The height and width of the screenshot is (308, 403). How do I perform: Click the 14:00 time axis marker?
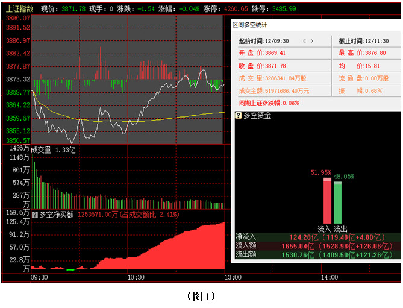pos(329,278)
